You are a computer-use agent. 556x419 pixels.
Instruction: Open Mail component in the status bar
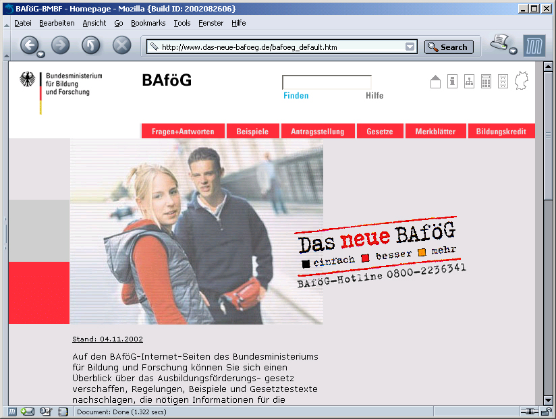pos(28,412)
